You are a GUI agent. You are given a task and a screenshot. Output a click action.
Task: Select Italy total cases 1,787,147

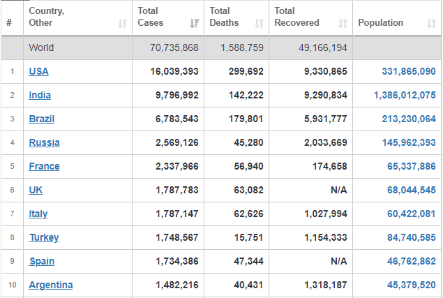tap(177, 214)
